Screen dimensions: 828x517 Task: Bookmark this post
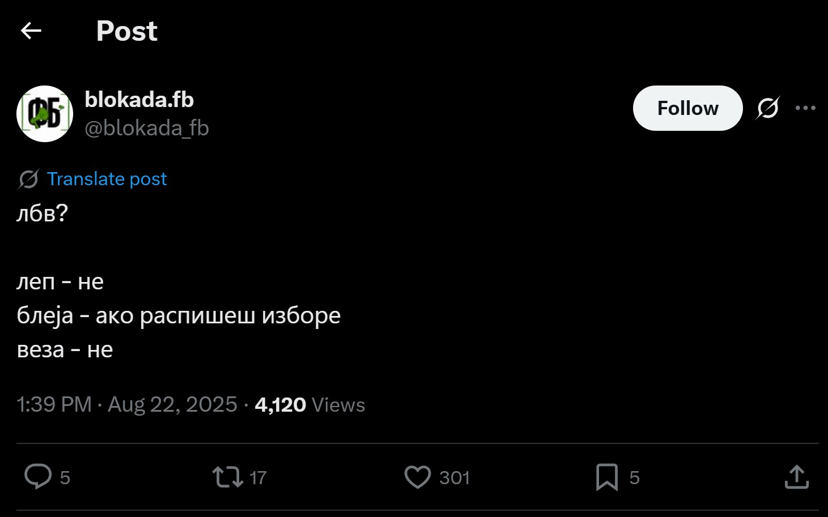(606, 477)
